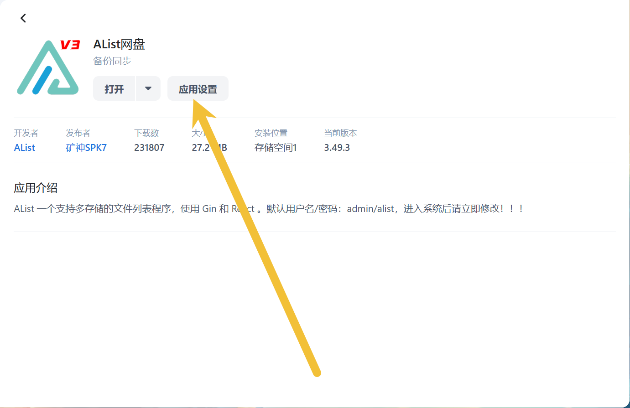Select the install location 存储空间1

276,148
